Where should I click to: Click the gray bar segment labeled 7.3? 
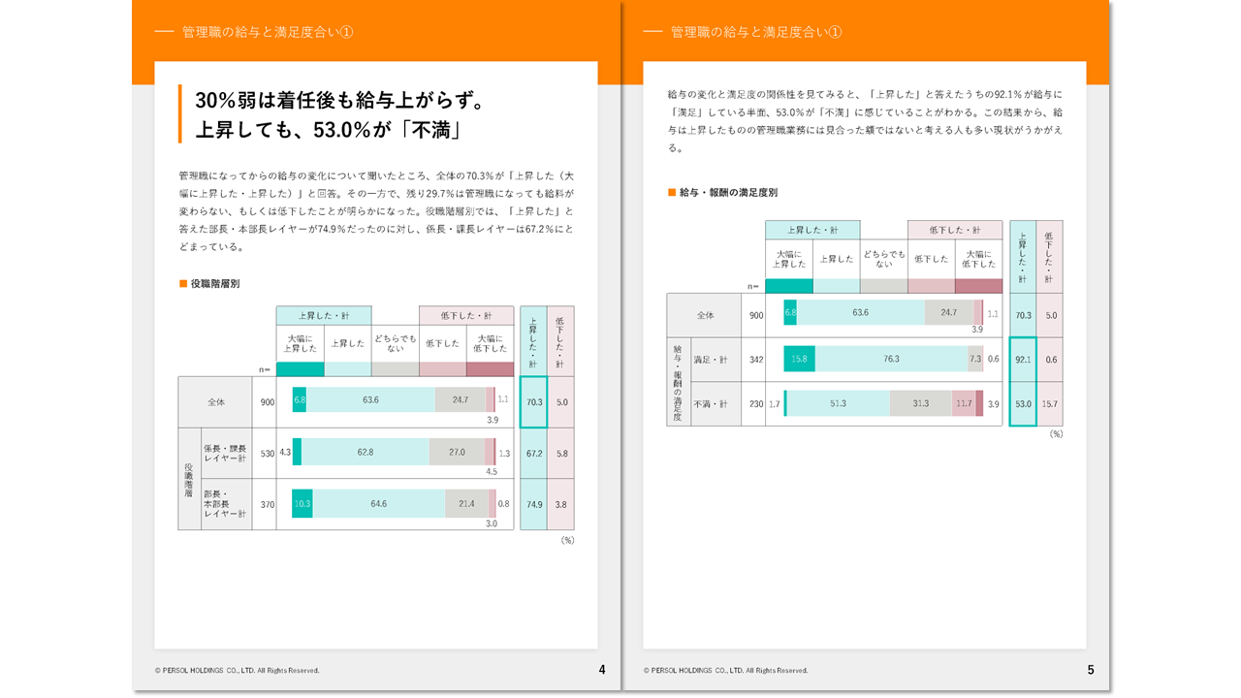[975, 360]
